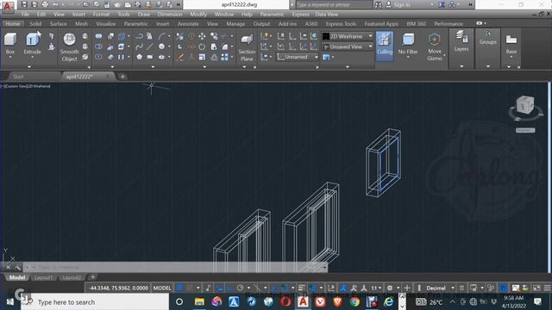The image size is (552, 310).
Task: Select the Extrude tool
Action: [33, 43]
